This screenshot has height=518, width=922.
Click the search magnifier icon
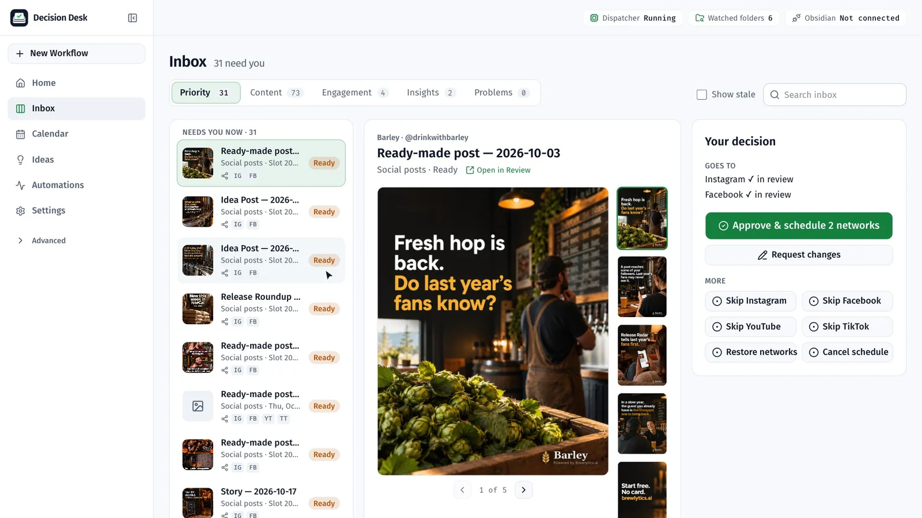click(775, 95)
